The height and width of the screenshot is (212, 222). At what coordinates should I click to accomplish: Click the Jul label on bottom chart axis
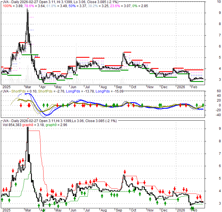pyautogui.click(x=87, y=210)
